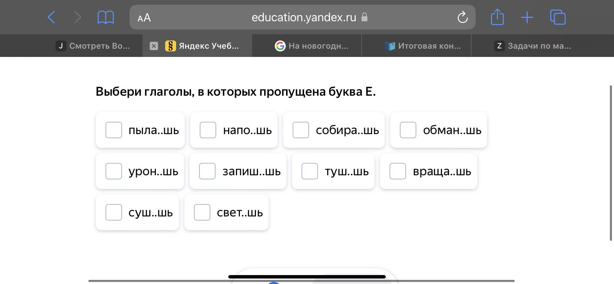The image size is (614, 284).
Task: Select the запиш..шь checkbox
Action: (207, 171)
